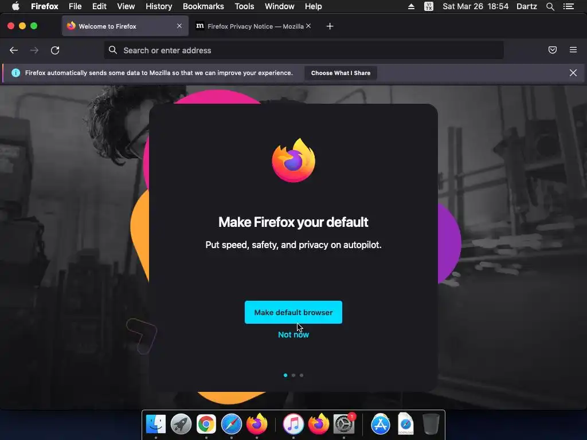Screen dimensions: 587x440
Task: Open a new tab with the plus button
Action: (x=330, y=26)
